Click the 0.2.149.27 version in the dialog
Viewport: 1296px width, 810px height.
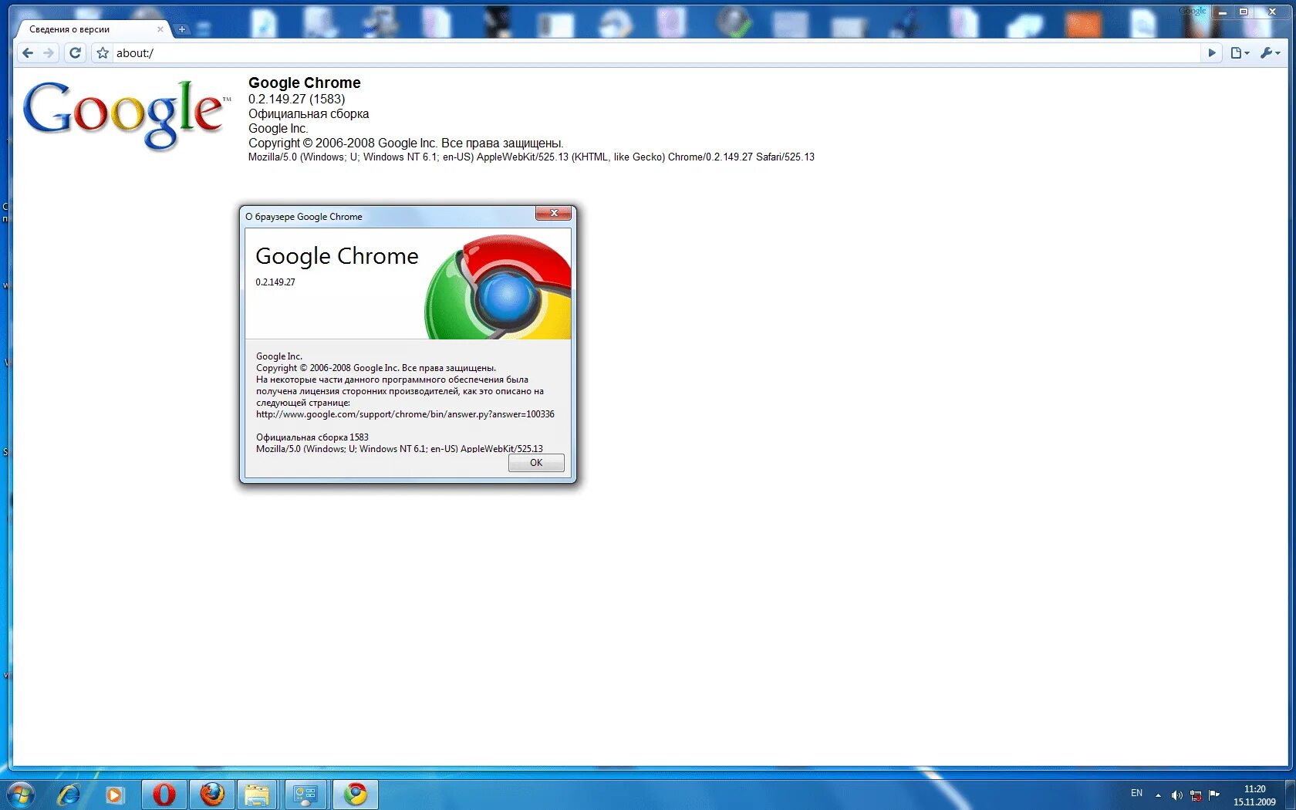(275, 282)
